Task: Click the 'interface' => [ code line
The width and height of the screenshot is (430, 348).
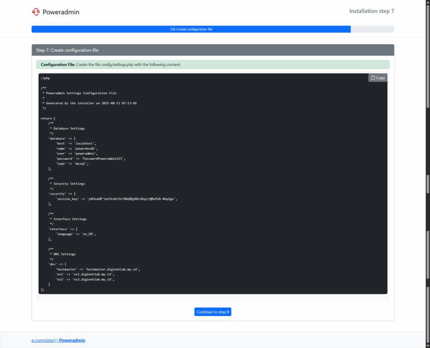Action: (63, 229)
